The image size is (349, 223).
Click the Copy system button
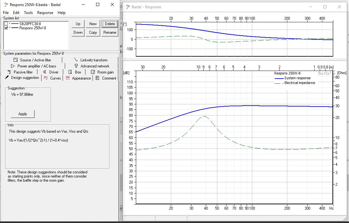click(x=93, y=32)
